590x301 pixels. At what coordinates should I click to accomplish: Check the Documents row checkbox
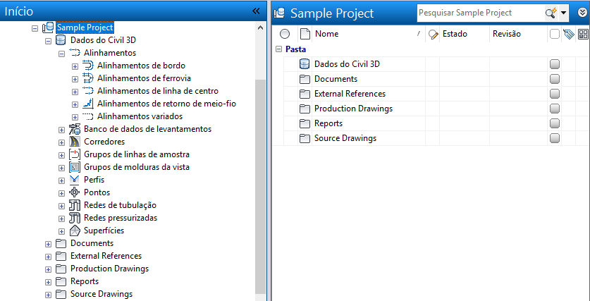555,79
